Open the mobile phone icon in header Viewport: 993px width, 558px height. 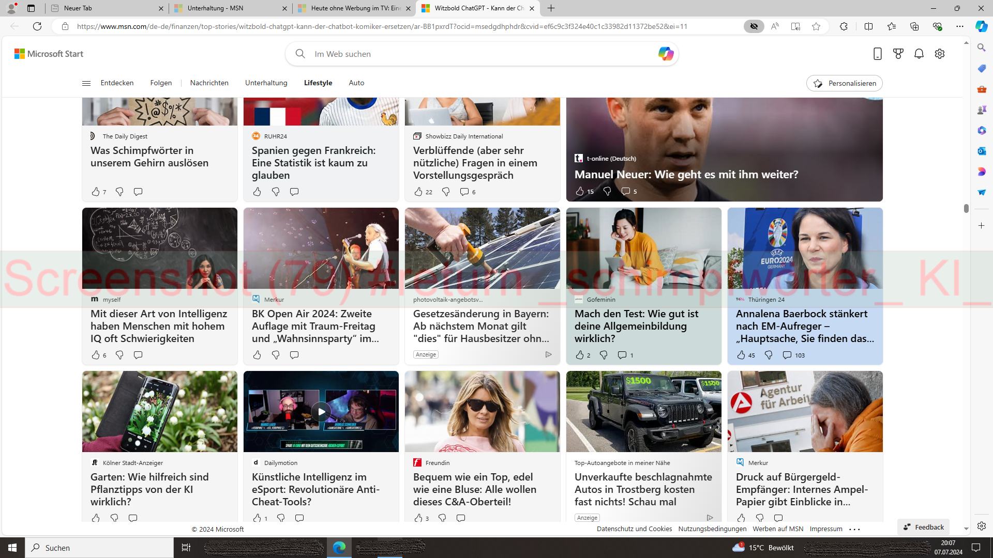click(x=877, y=54)
